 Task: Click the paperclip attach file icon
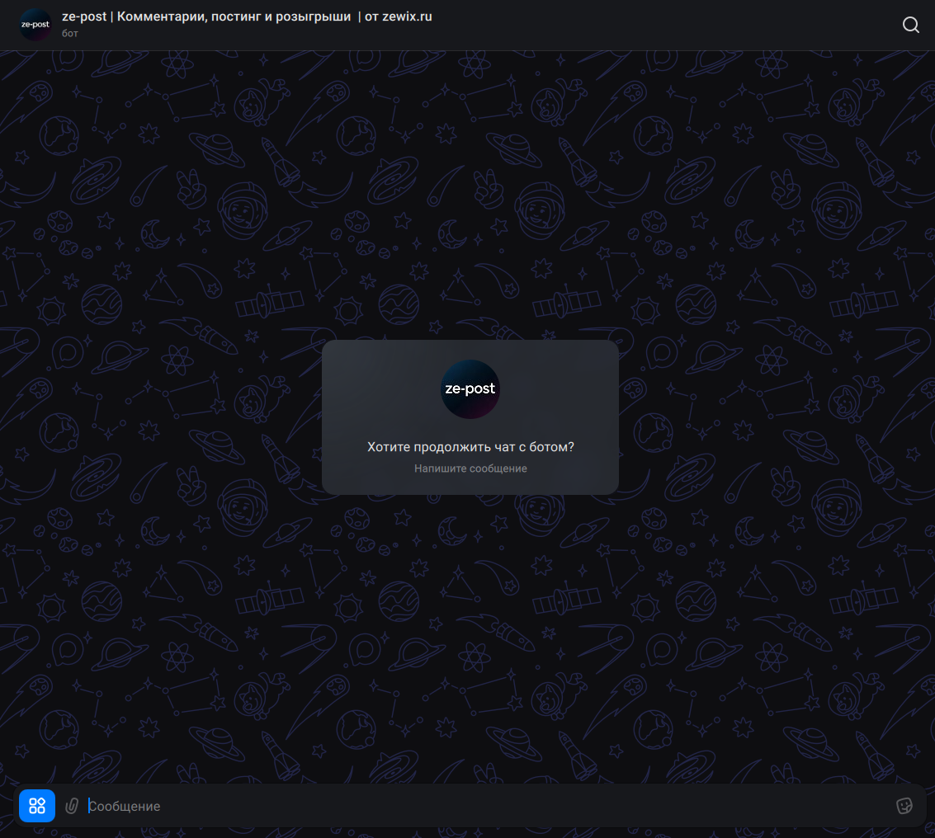73,806
